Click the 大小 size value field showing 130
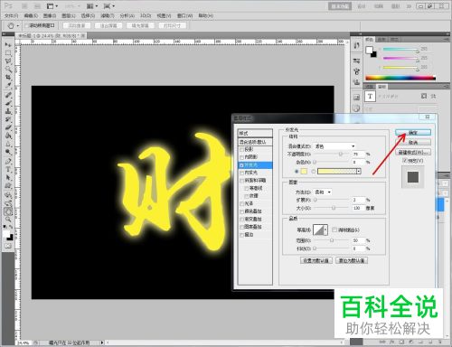The height and width of the screenshot is (347, 452). (358, 208)
